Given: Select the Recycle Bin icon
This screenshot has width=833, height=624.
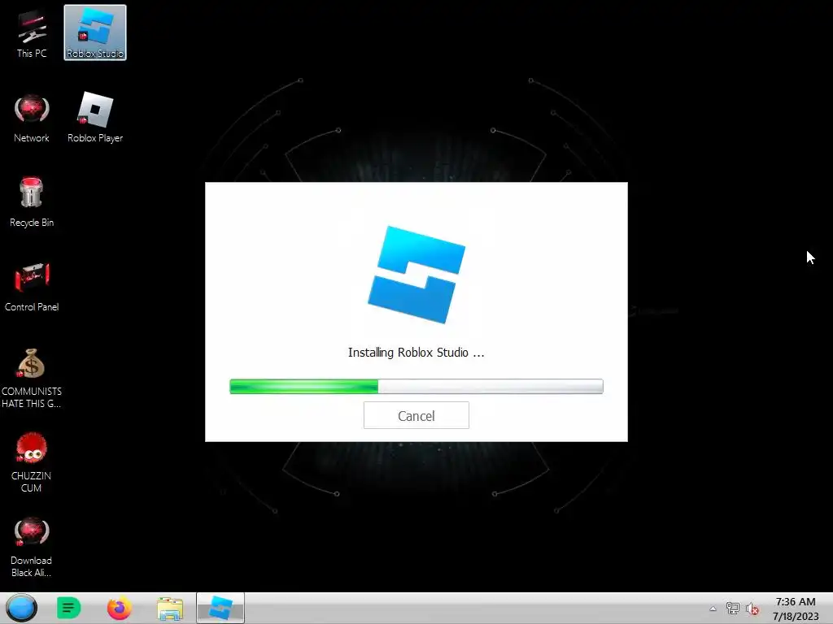Looking at the screenshot, I should point(32,202).
